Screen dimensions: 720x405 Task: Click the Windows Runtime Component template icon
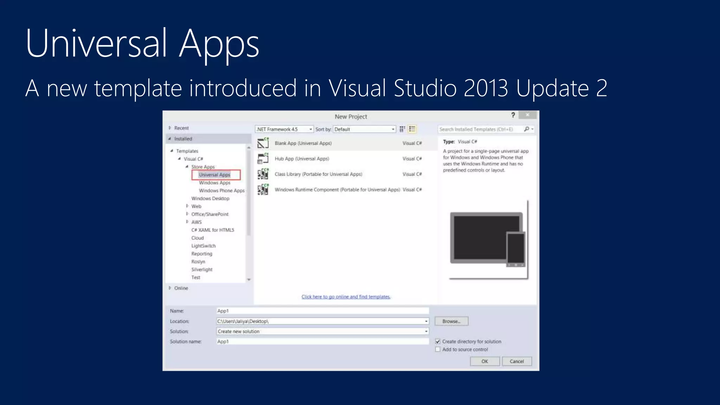[263, 189]
